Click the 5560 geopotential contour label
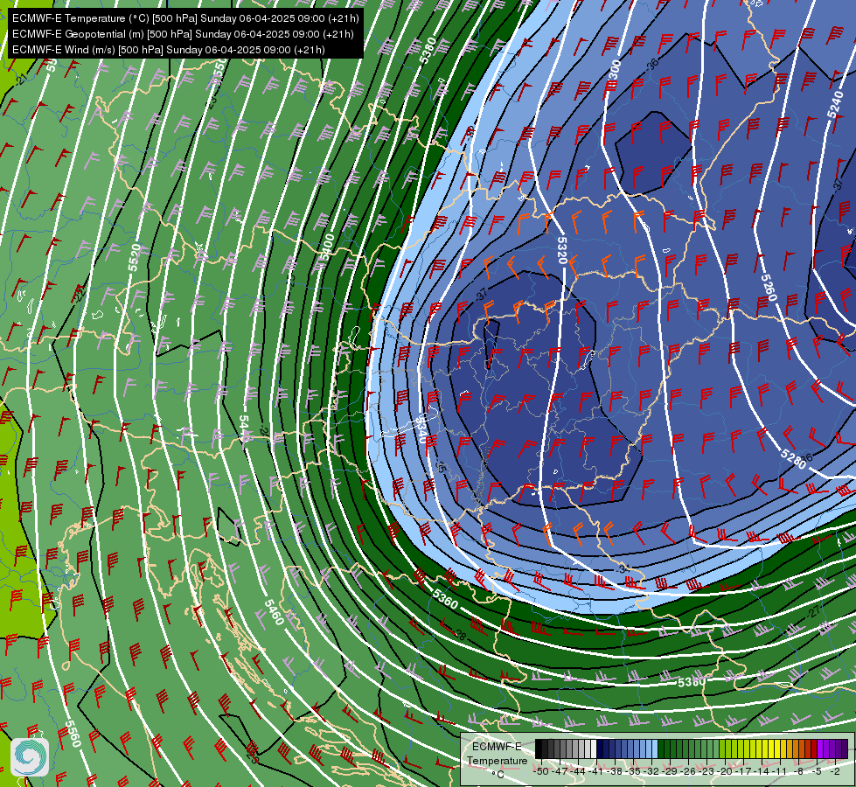The image size is (856, 787). pos(73,734)
